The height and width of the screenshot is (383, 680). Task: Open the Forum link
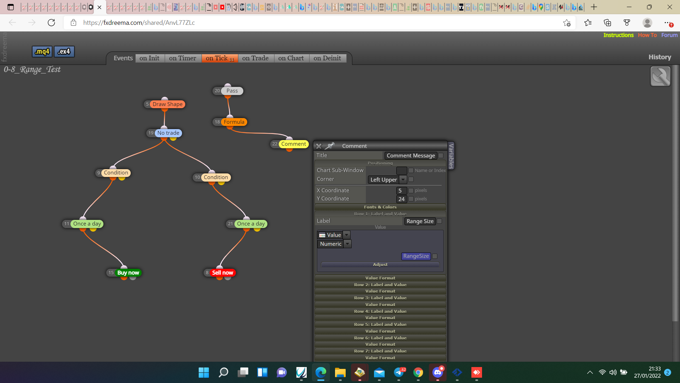[x=669, y=35]
